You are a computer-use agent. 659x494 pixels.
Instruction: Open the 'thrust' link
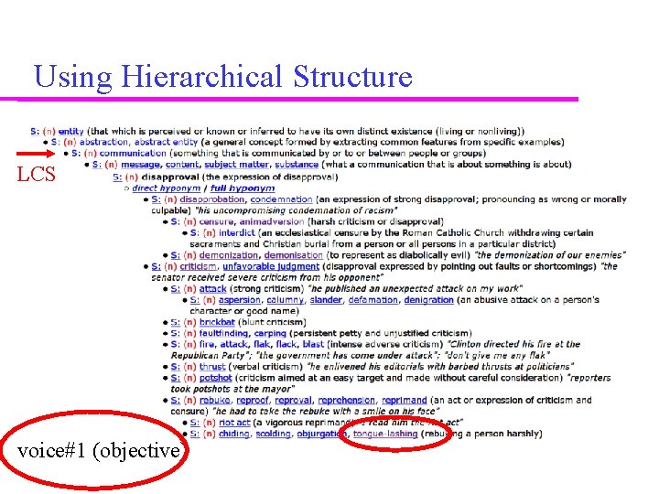212,367
